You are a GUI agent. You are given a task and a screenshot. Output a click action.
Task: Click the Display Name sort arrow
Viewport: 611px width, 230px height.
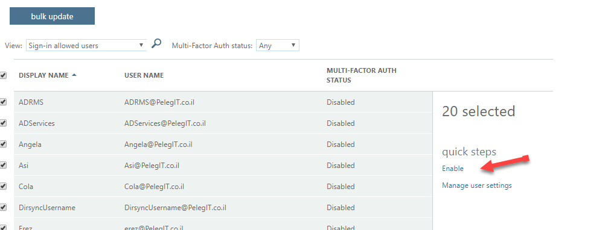74,75
